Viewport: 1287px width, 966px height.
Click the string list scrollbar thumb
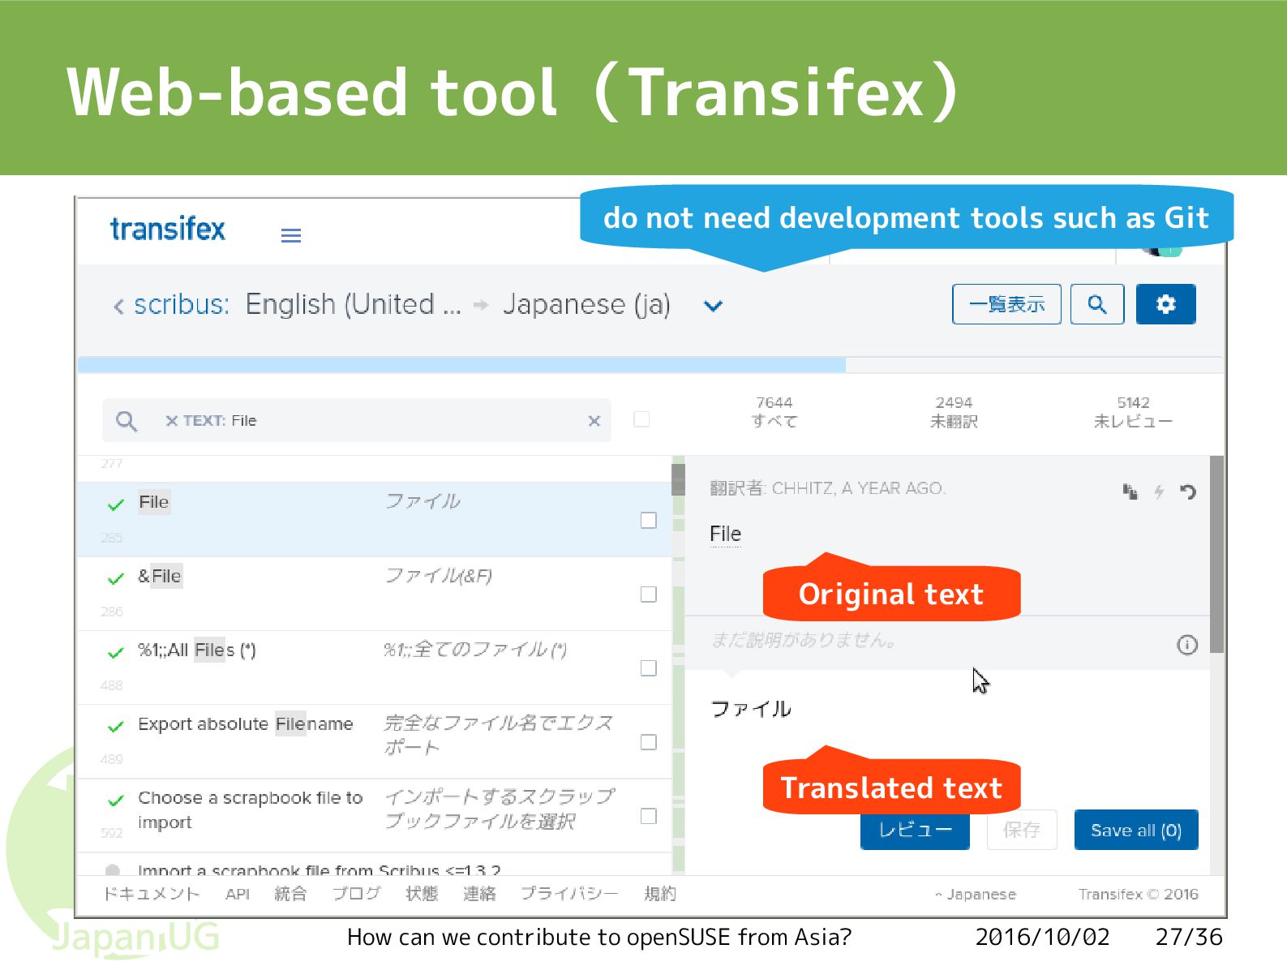(x=678, y=479)
